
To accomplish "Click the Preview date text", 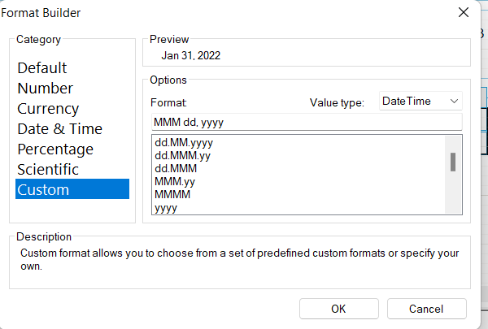I will pos(190,56).
